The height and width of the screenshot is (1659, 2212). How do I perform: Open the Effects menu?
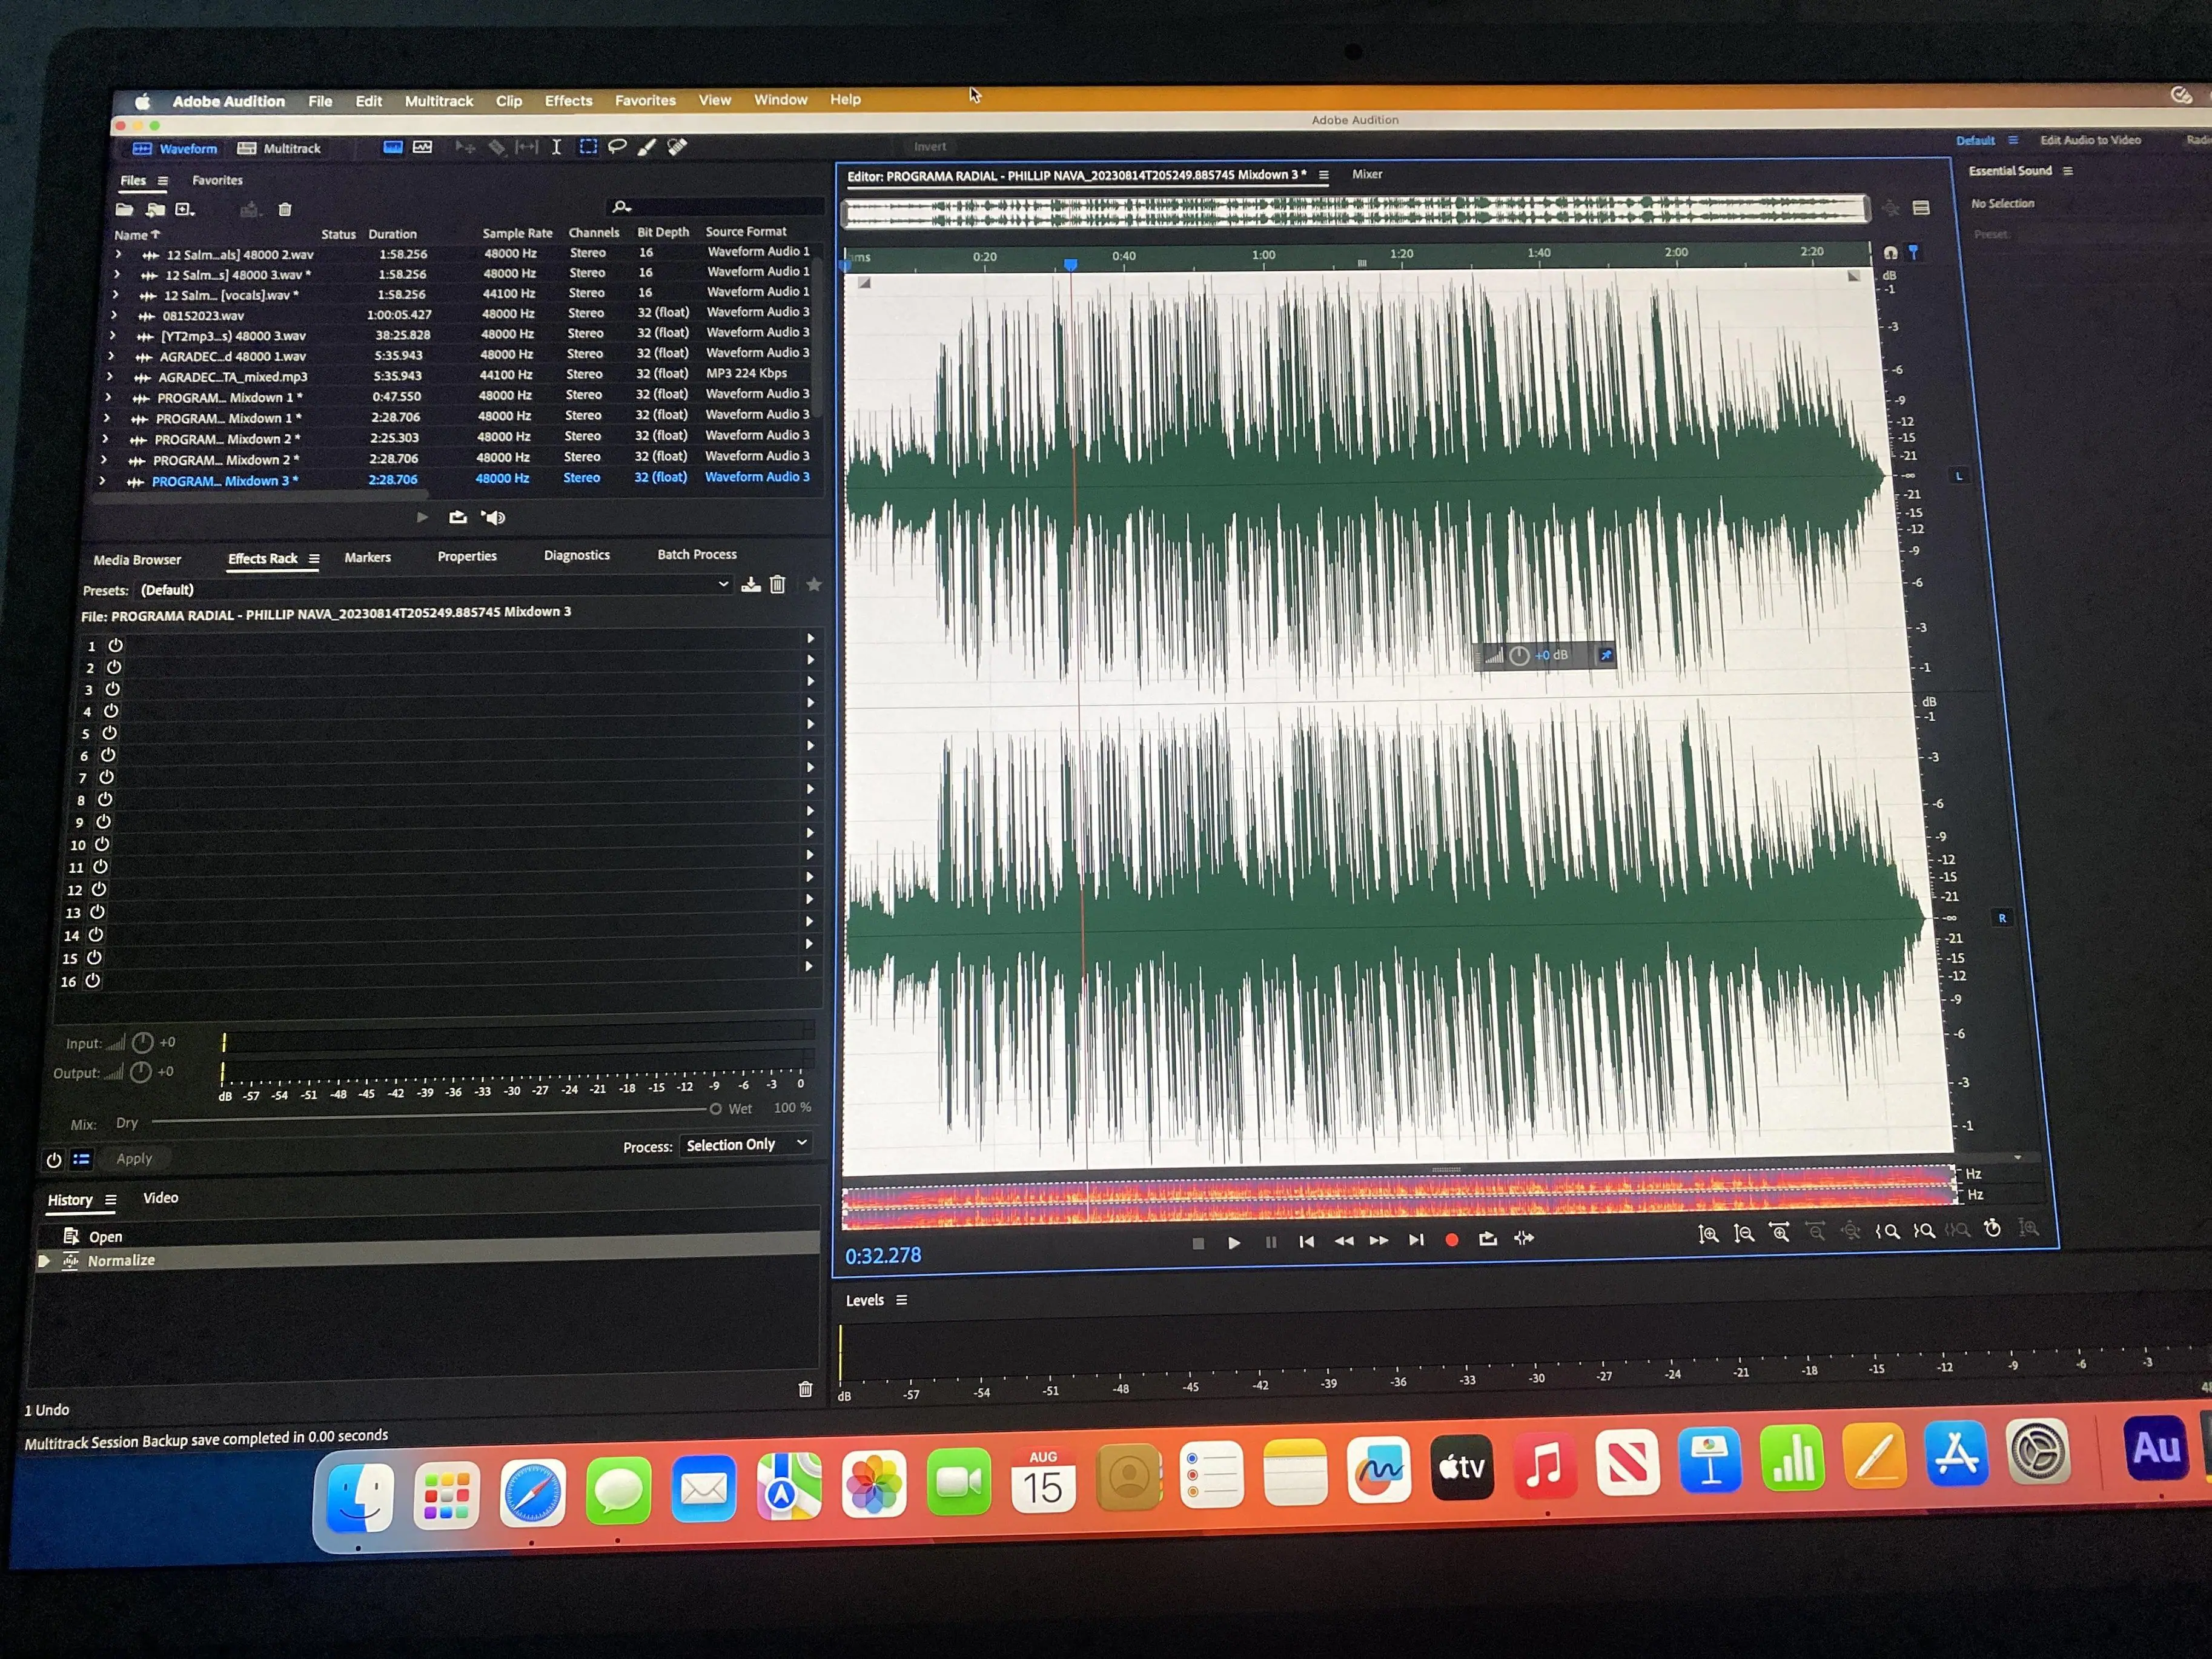click(x=568, y=101)
